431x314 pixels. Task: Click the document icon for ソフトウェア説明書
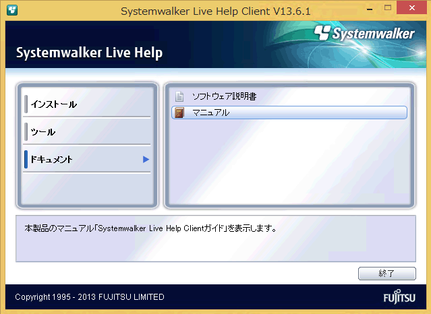click(179, 96)
